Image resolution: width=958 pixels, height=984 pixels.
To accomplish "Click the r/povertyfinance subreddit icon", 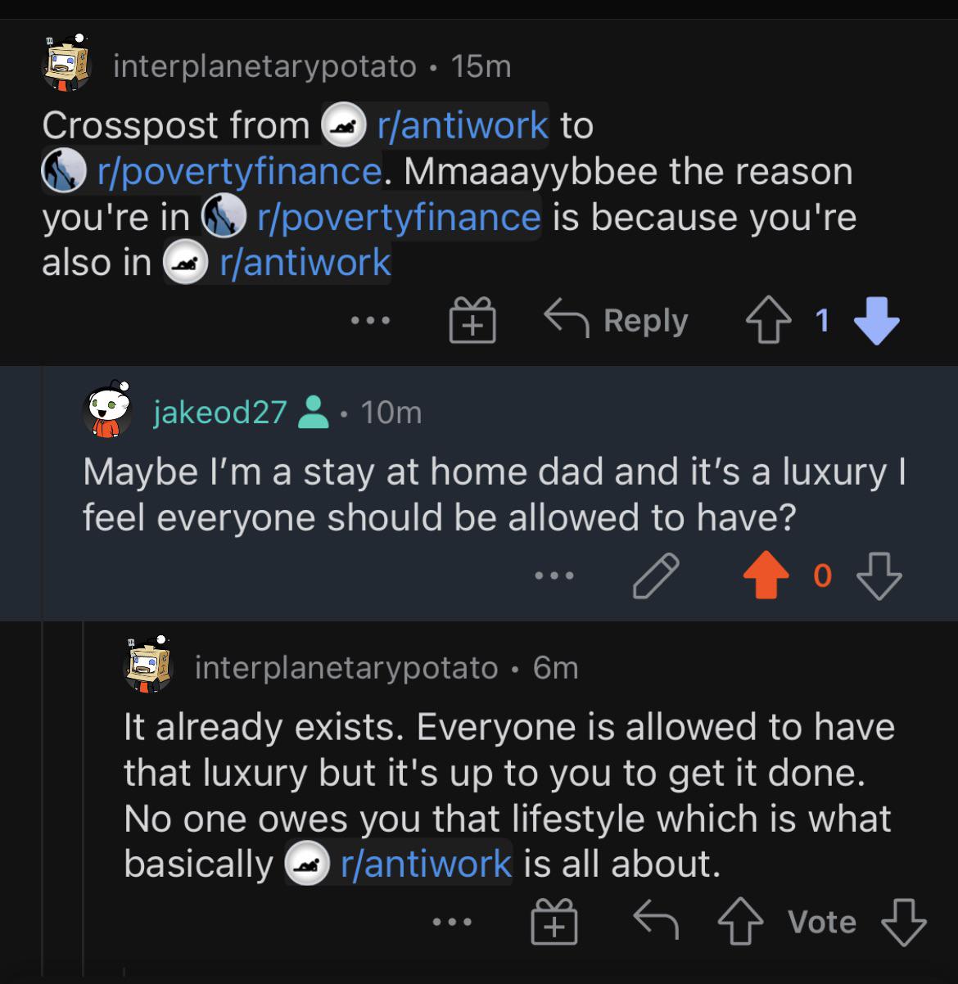I will pos(64,171).
